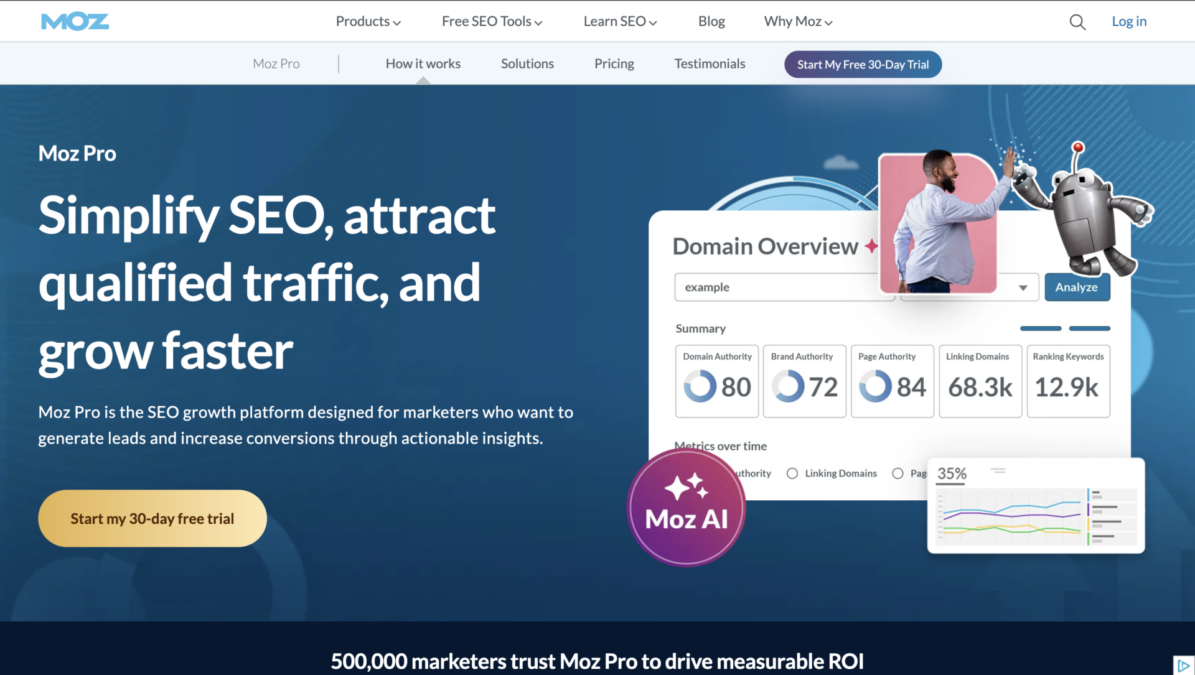
Task: Click the Linking Domains 68.3k card
Action: 980,381
